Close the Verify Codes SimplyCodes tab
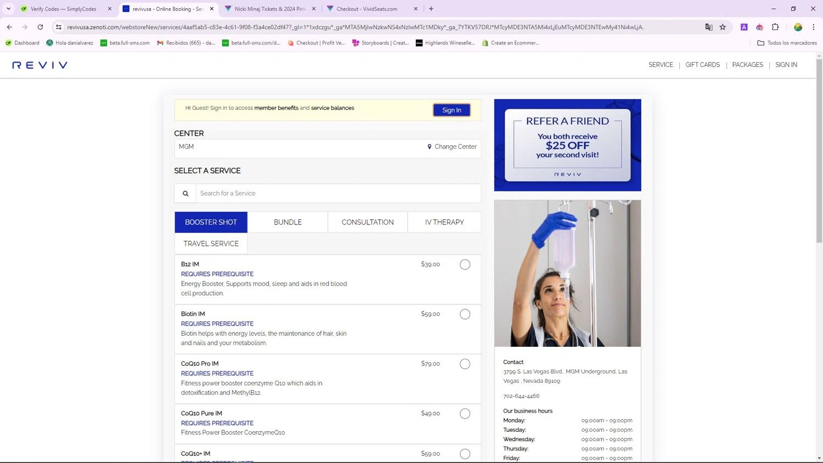The width and height of the screenshot is (823, 463). [x=110, y=9]
